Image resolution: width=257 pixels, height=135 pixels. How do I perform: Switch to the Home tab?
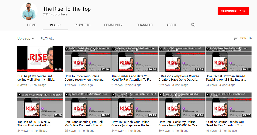point(31,25)
